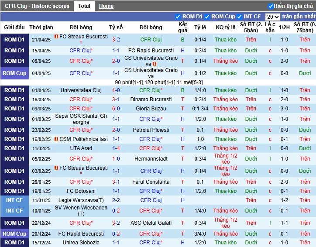316x247 pixels.
Task: Click the 1/2H column header
Action: click(284, 27)
